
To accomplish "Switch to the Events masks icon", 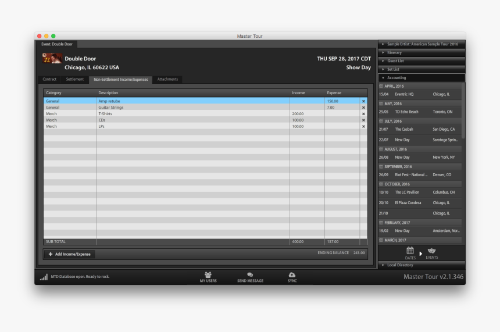I will [432, 251].
